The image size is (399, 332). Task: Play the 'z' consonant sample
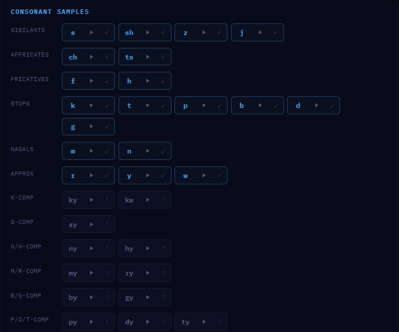point(204,33)
